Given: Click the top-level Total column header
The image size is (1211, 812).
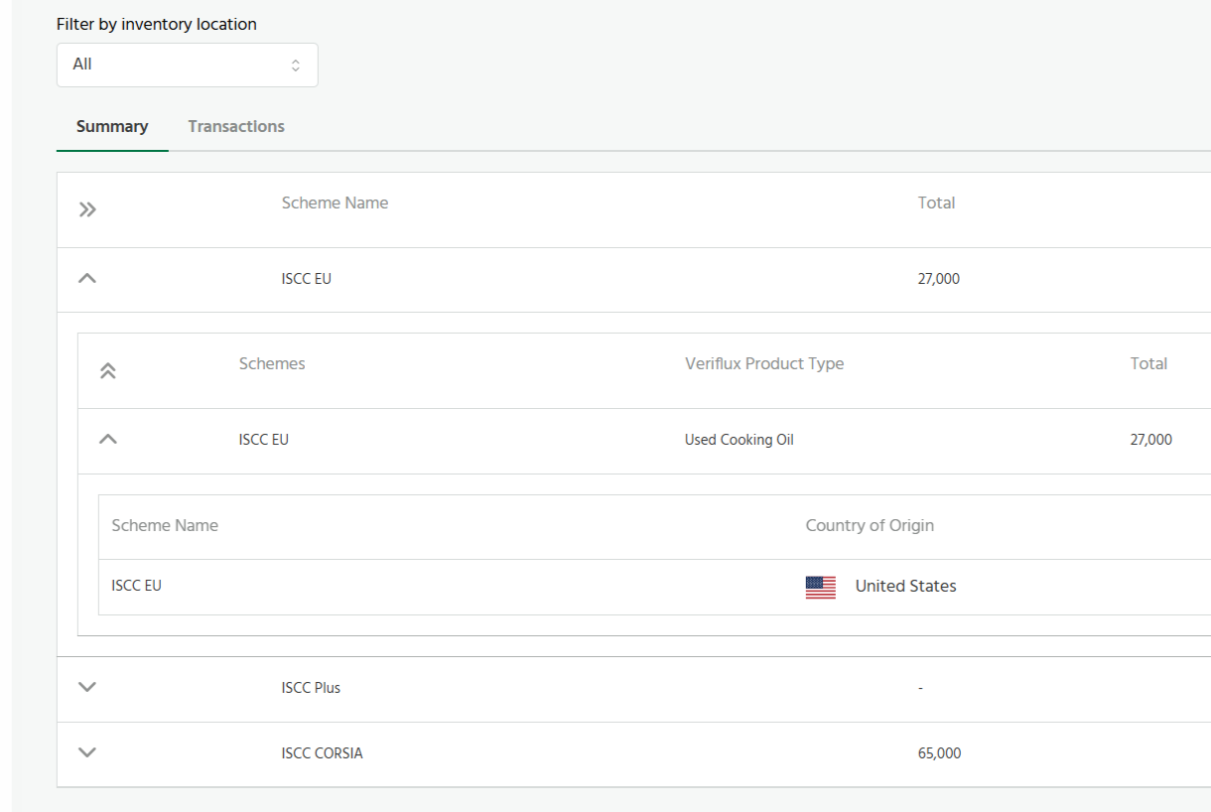Looking at the screenshot, I should [936, 203].
